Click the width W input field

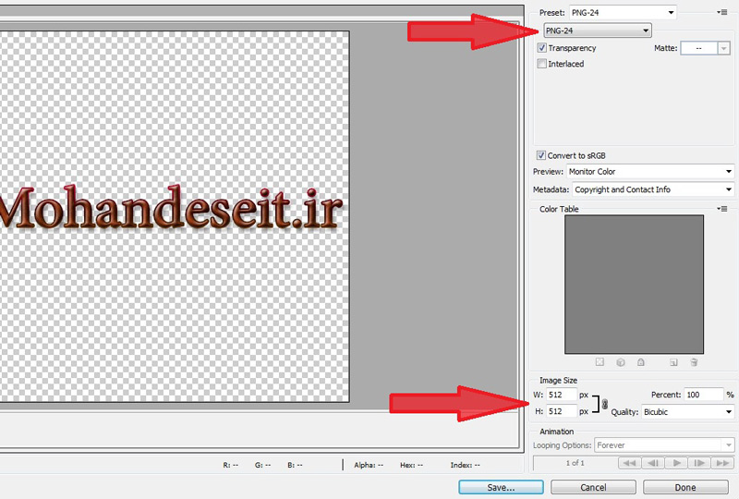[x=562, y=395]
